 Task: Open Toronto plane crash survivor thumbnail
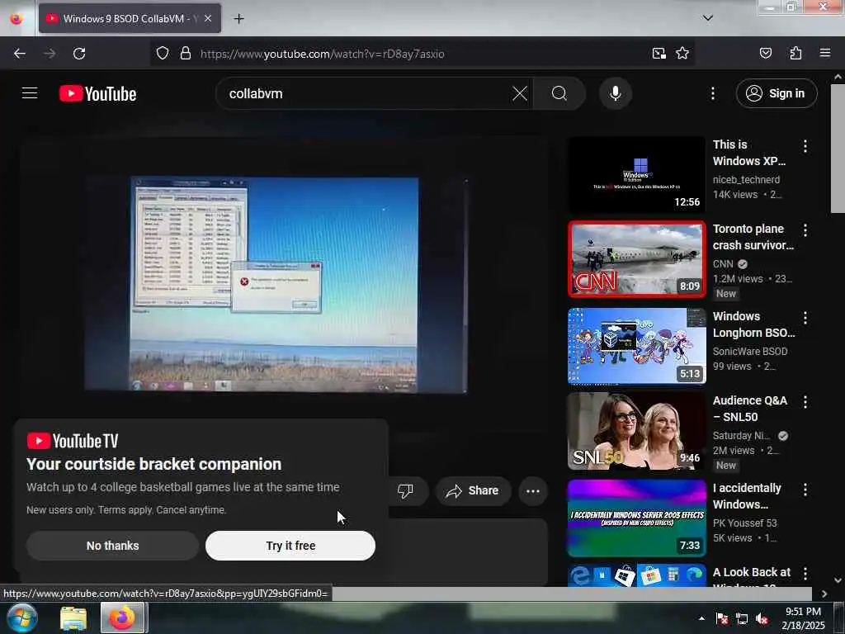(x=636, y=259)
